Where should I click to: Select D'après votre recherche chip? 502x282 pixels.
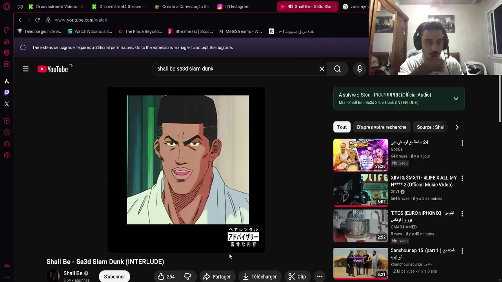tap(382, 127)
